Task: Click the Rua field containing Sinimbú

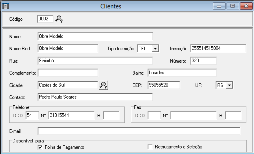Action: coord(95,61)
